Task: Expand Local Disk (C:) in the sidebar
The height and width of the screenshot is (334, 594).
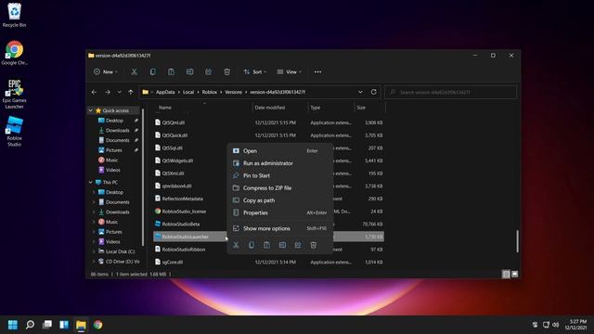Action: point(94,251)
